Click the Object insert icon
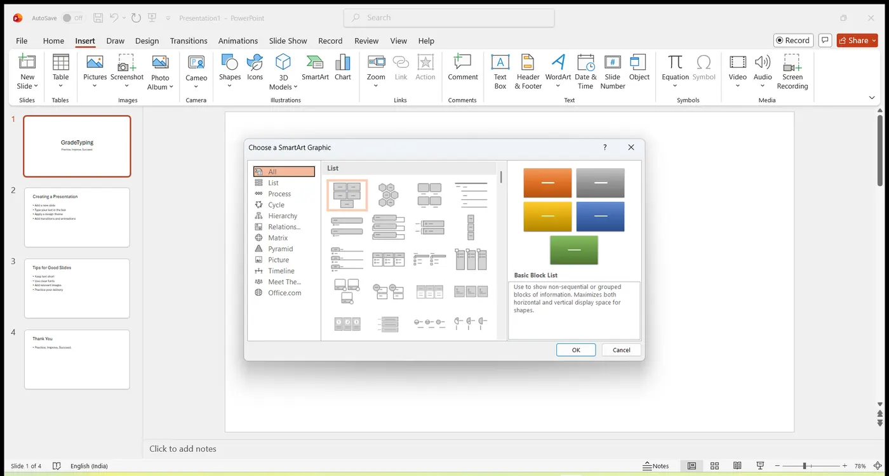889x476 pixels. tap(639, 67)
